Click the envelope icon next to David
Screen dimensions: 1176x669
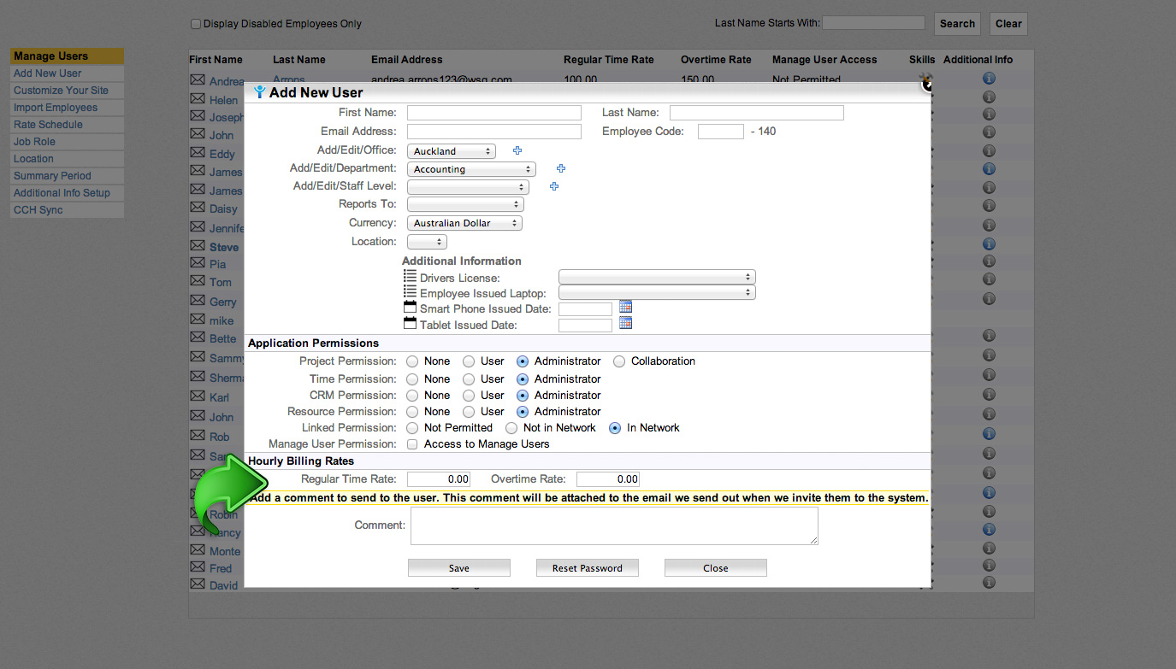197,584
